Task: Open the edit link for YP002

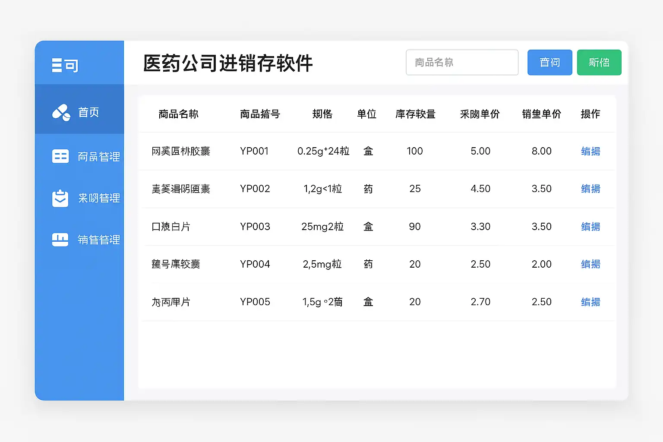Action: [590, 189]
